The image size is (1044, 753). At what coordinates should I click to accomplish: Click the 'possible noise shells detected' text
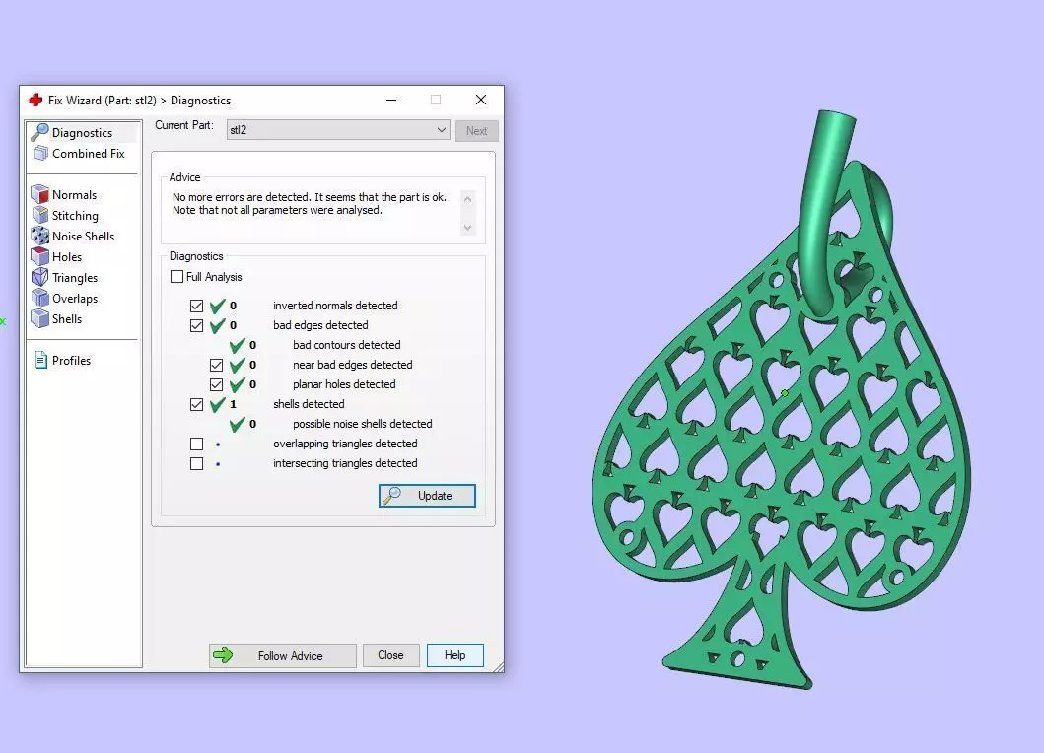click(x=362, y=424)
